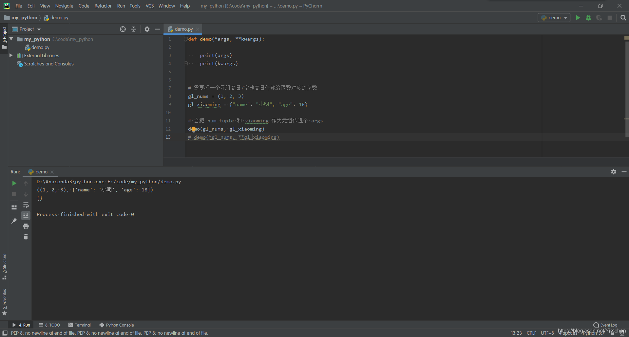Click the CRLF line separator indicator
Viewport: 629px width, 337px height.
click(x=531, y=333)
